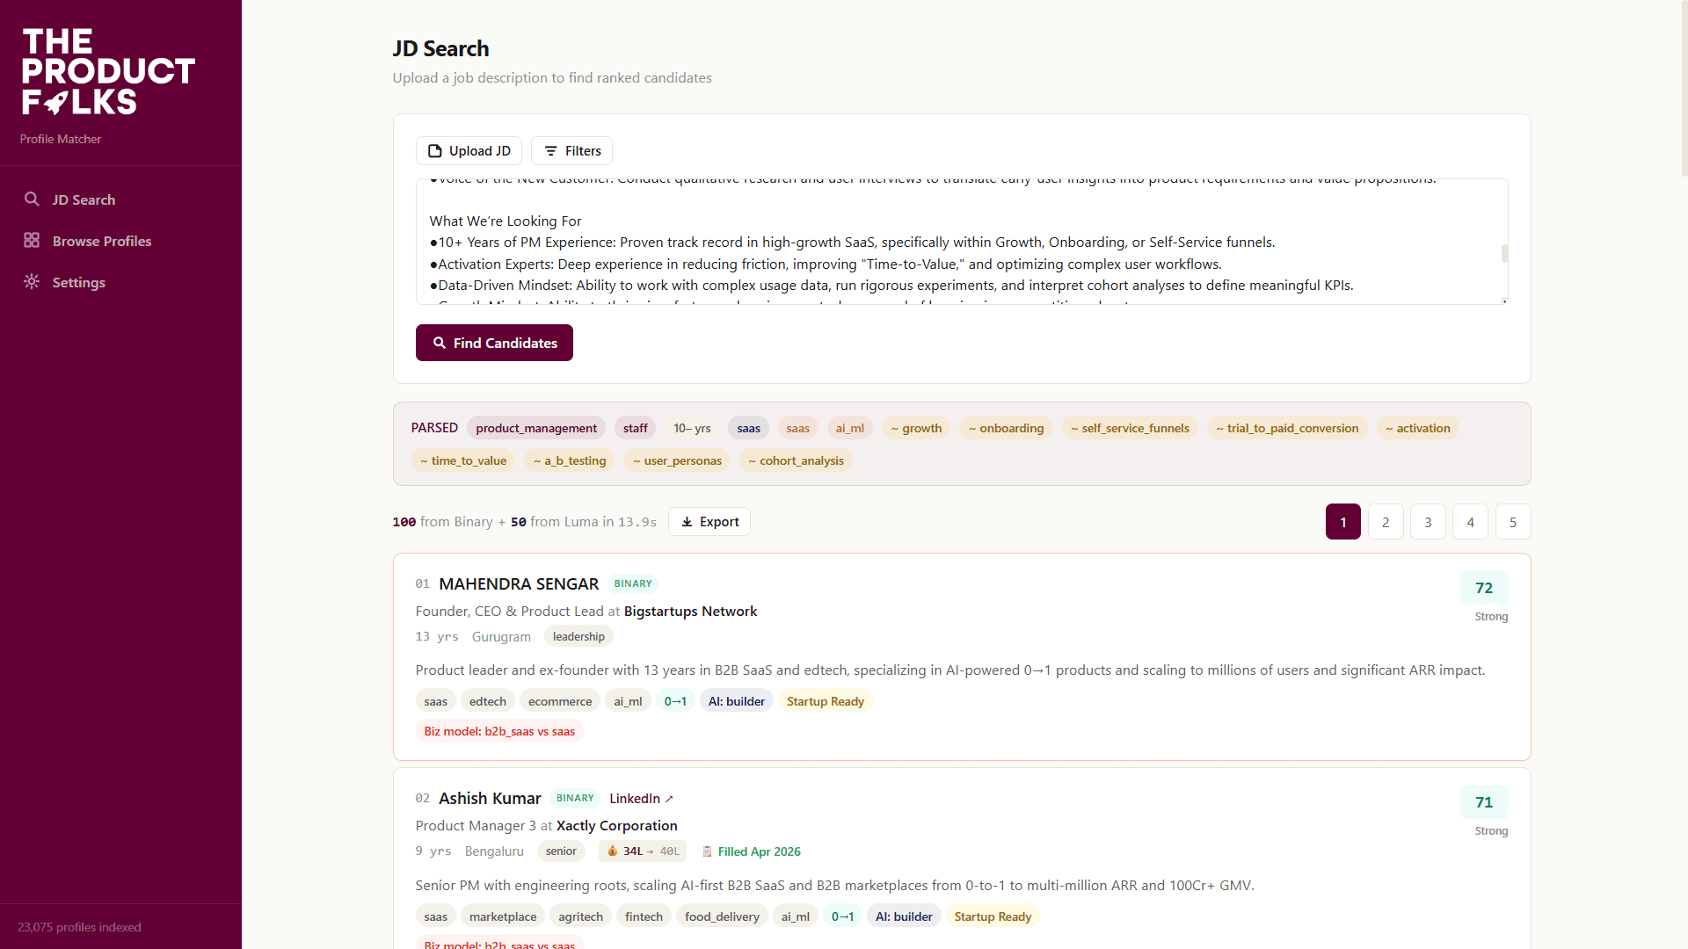Click the clipboard icon by Filled Apr 2026

point(707,851)
